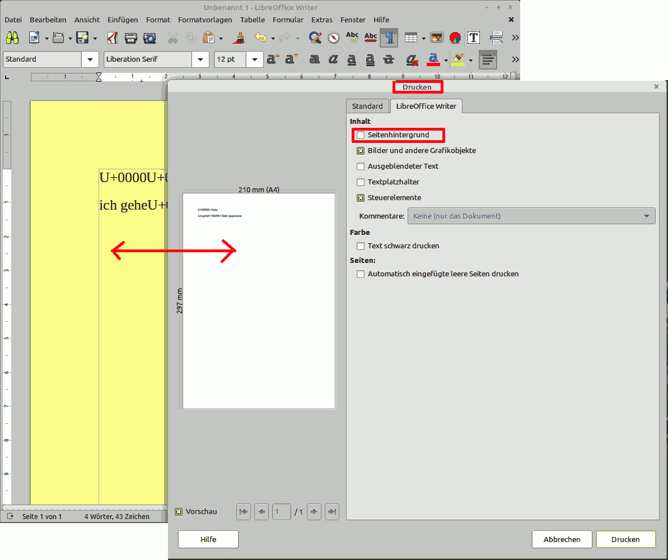Enable Ausgeblendeter Text checkbox
The width and height of the screenshot is (668, 560).
point(361,166)
